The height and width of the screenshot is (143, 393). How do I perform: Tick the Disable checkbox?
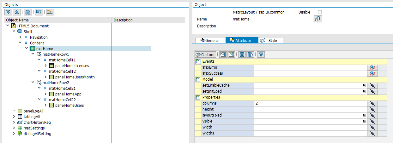click(320, 12)
